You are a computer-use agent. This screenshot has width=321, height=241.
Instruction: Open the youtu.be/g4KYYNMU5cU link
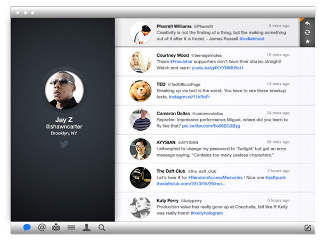(218, 68)
